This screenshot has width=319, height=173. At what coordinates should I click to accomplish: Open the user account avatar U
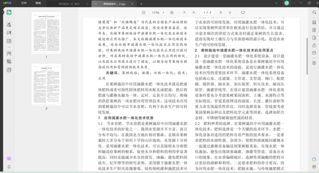(287, 3)
